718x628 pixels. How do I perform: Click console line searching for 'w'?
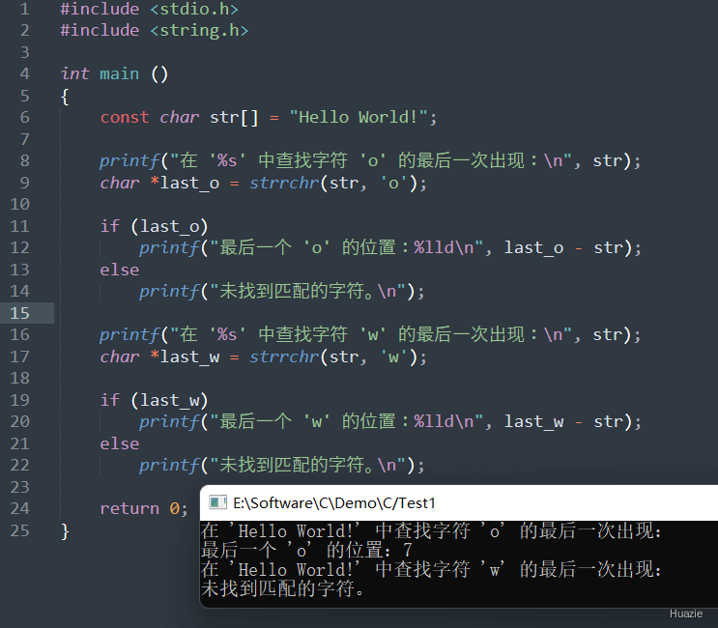pos(431,569)
